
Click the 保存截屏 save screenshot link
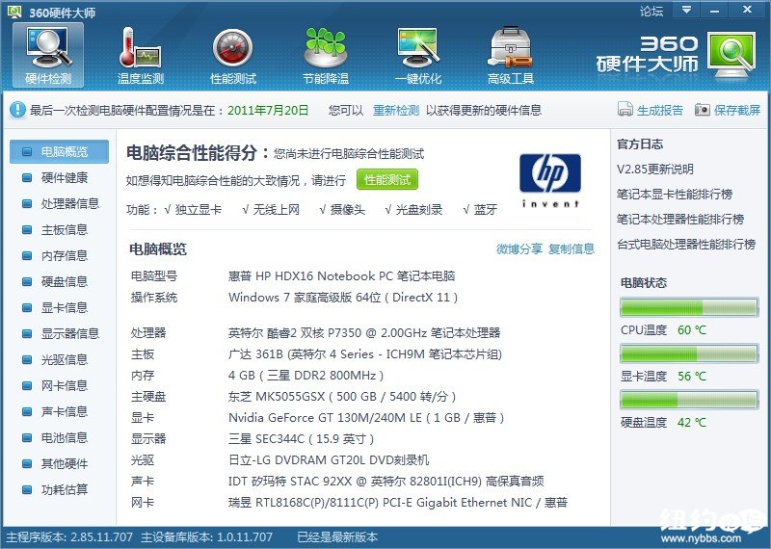(x=737, y=110)
